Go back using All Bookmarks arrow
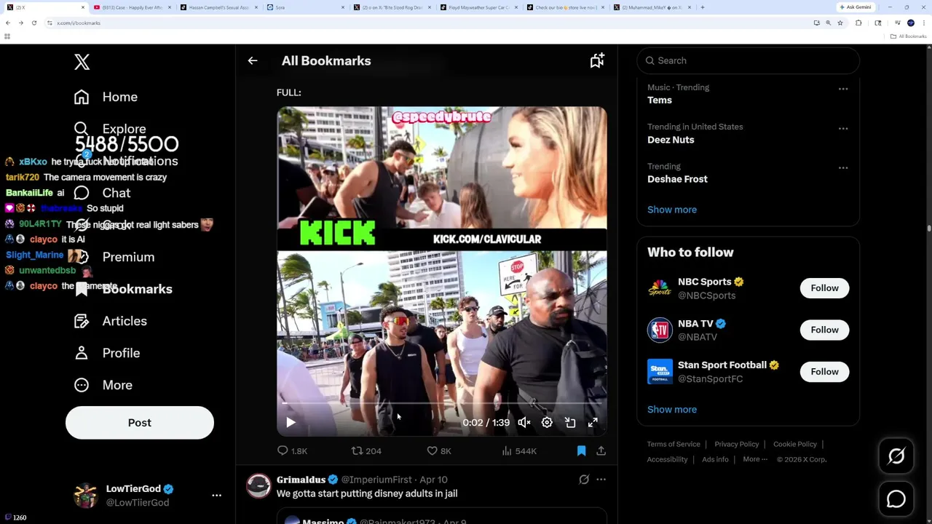The width and height of the screenshot is (932, 524). click(x=253, y=61)
